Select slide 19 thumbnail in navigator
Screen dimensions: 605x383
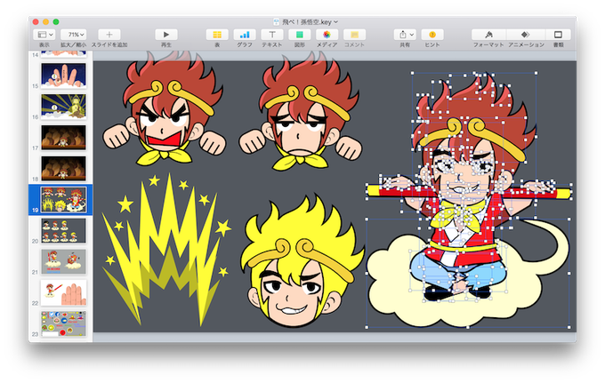coord(64,200)
